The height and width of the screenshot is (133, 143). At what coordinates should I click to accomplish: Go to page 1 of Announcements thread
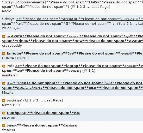77,7
